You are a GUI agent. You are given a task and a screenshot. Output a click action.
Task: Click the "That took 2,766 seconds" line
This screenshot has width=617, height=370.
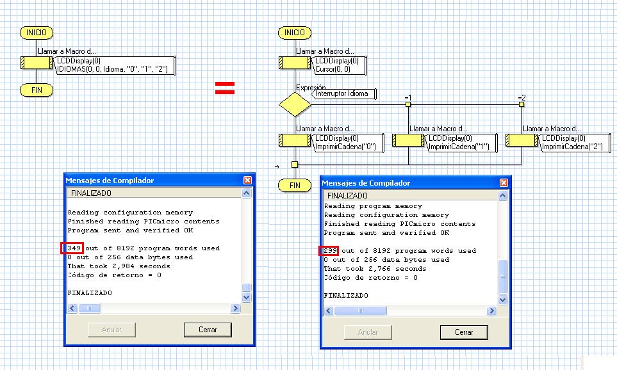coord(375,269)
